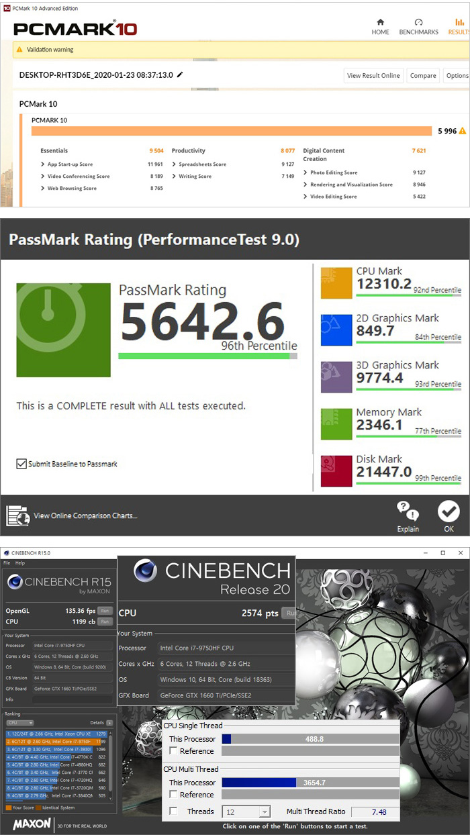Screen dimensions: 470x837
Task: Select ranking row 6C/12T Core i7-9750H
Action: 57,742
